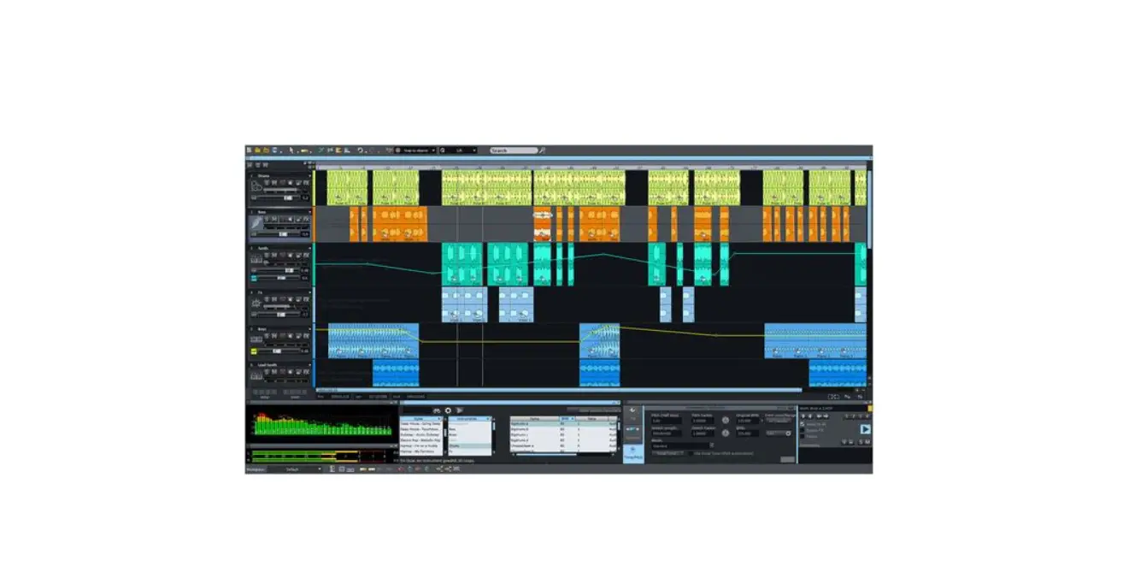This screenshot has width=1123, height=584.
Task: Click the Name column header in loops table
Action: 535,419
